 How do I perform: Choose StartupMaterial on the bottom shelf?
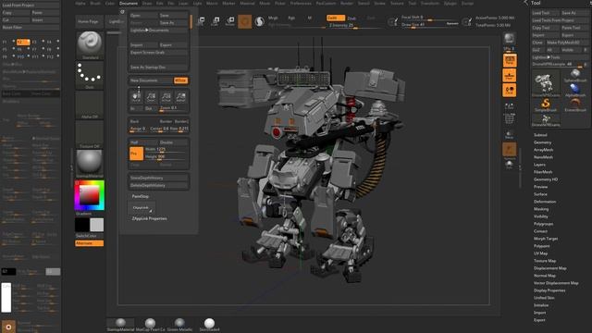click(x=120, y=325)
